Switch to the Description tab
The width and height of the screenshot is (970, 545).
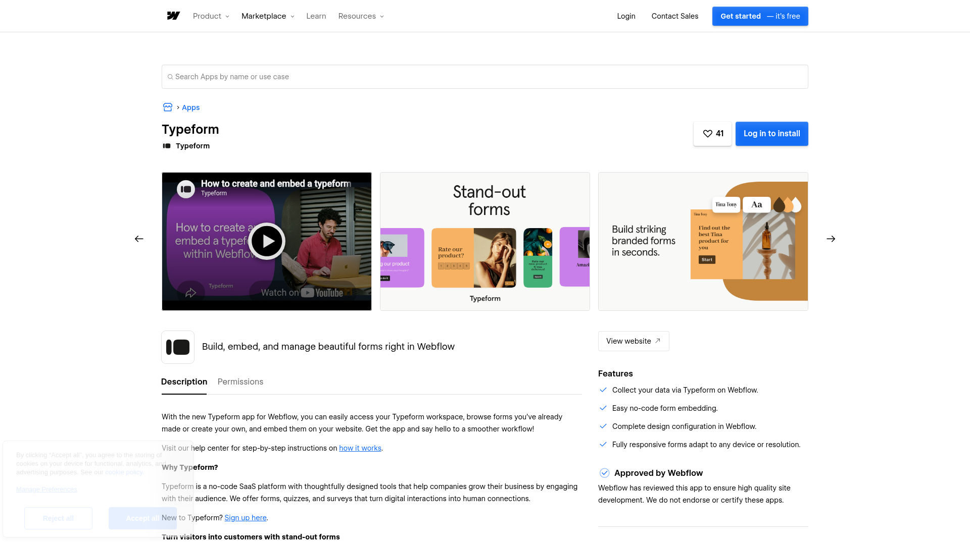(x=184, y=382)
